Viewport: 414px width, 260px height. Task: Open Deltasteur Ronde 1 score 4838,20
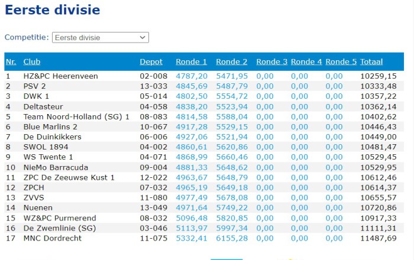click(192, 107)
